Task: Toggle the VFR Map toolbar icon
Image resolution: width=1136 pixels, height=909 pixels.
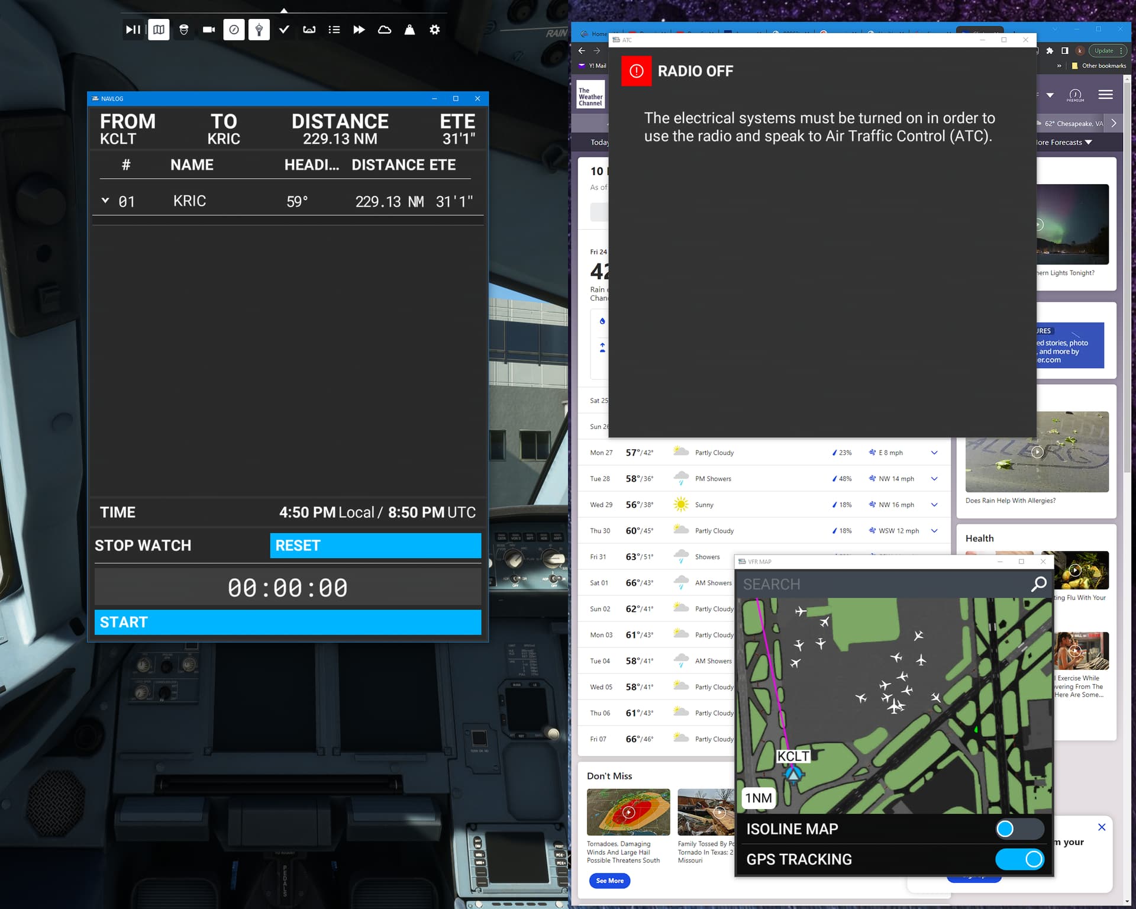Action: pos(159,30)
